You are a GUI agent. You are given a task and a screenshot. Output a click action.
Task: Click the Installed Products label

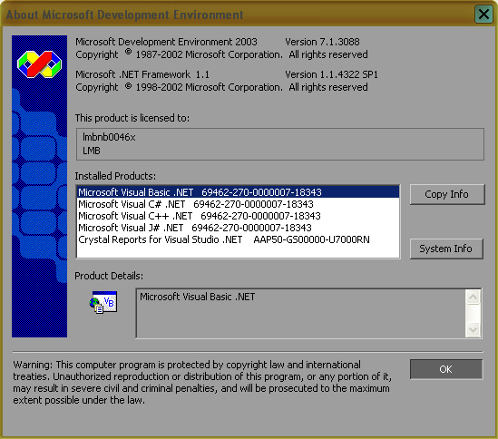coord(115,176)
